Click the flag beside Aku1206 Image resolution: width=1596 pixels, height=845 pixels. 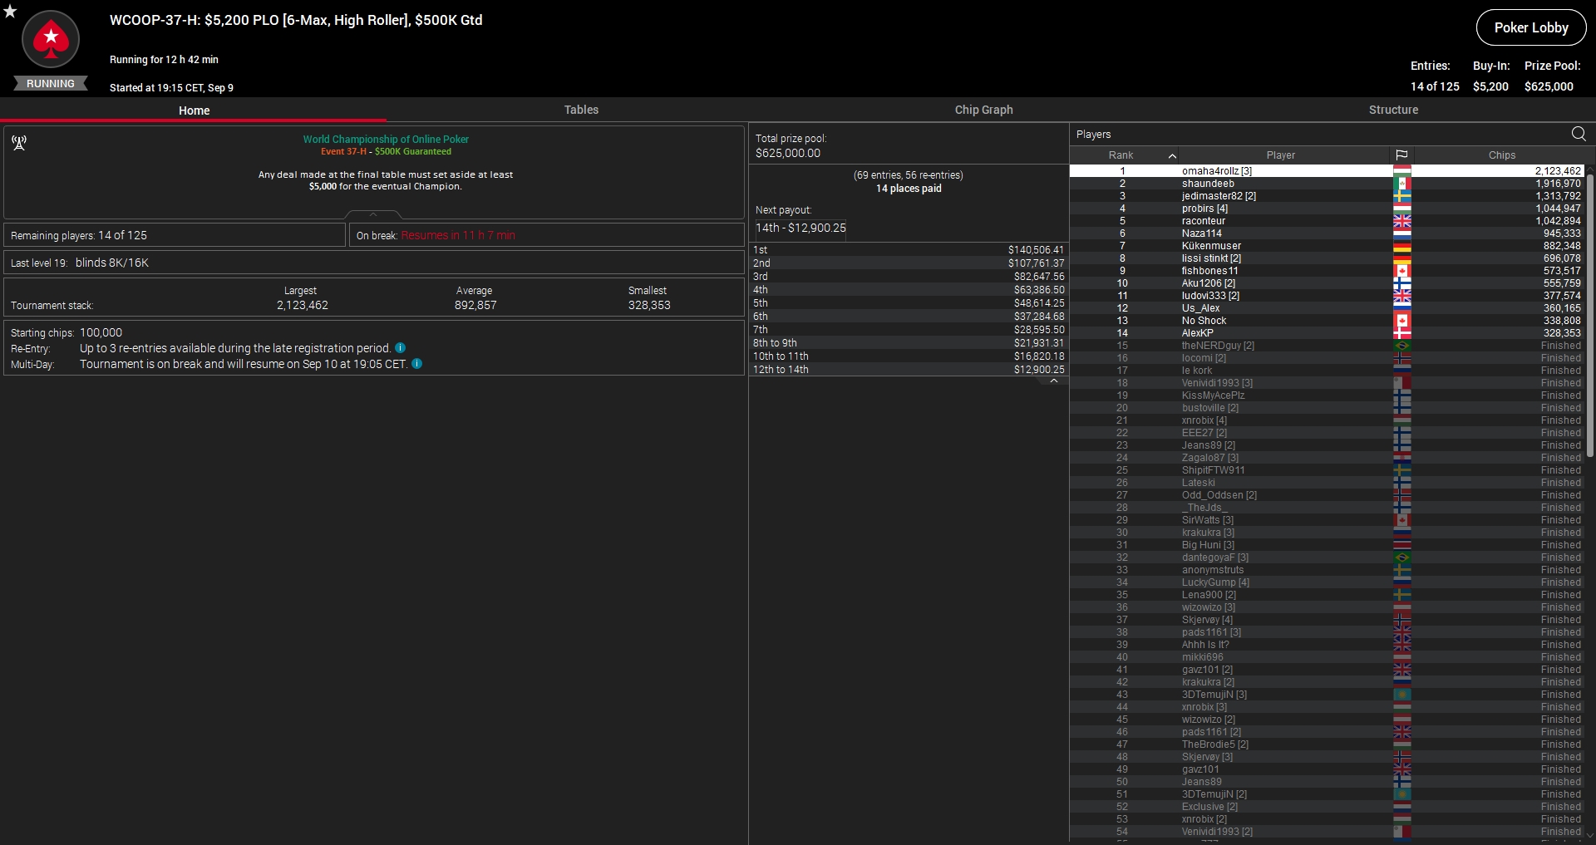point(1402,283)
